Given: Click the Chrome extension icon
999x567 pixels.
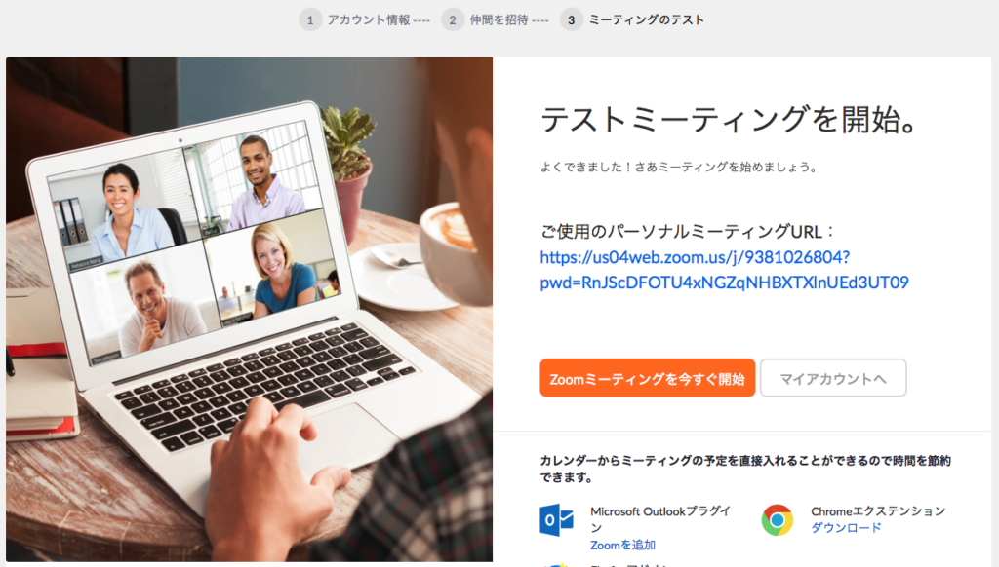Looking at the screenshot, I should (778, 520).
